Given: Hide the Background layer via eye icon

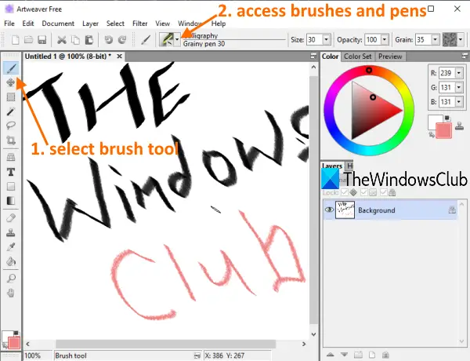Looking at the screenshot, I should (x=329, y=210).
